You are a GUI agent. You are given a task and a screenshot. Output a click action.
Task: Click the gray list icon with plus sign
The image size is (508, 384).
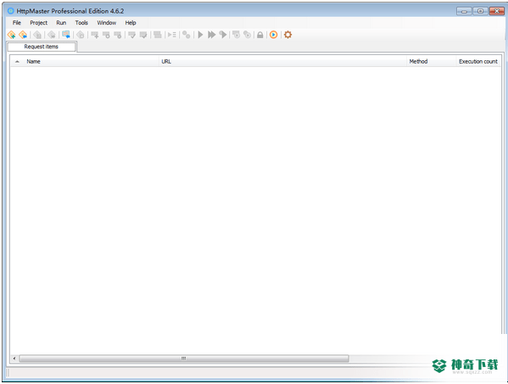[95, 35]
